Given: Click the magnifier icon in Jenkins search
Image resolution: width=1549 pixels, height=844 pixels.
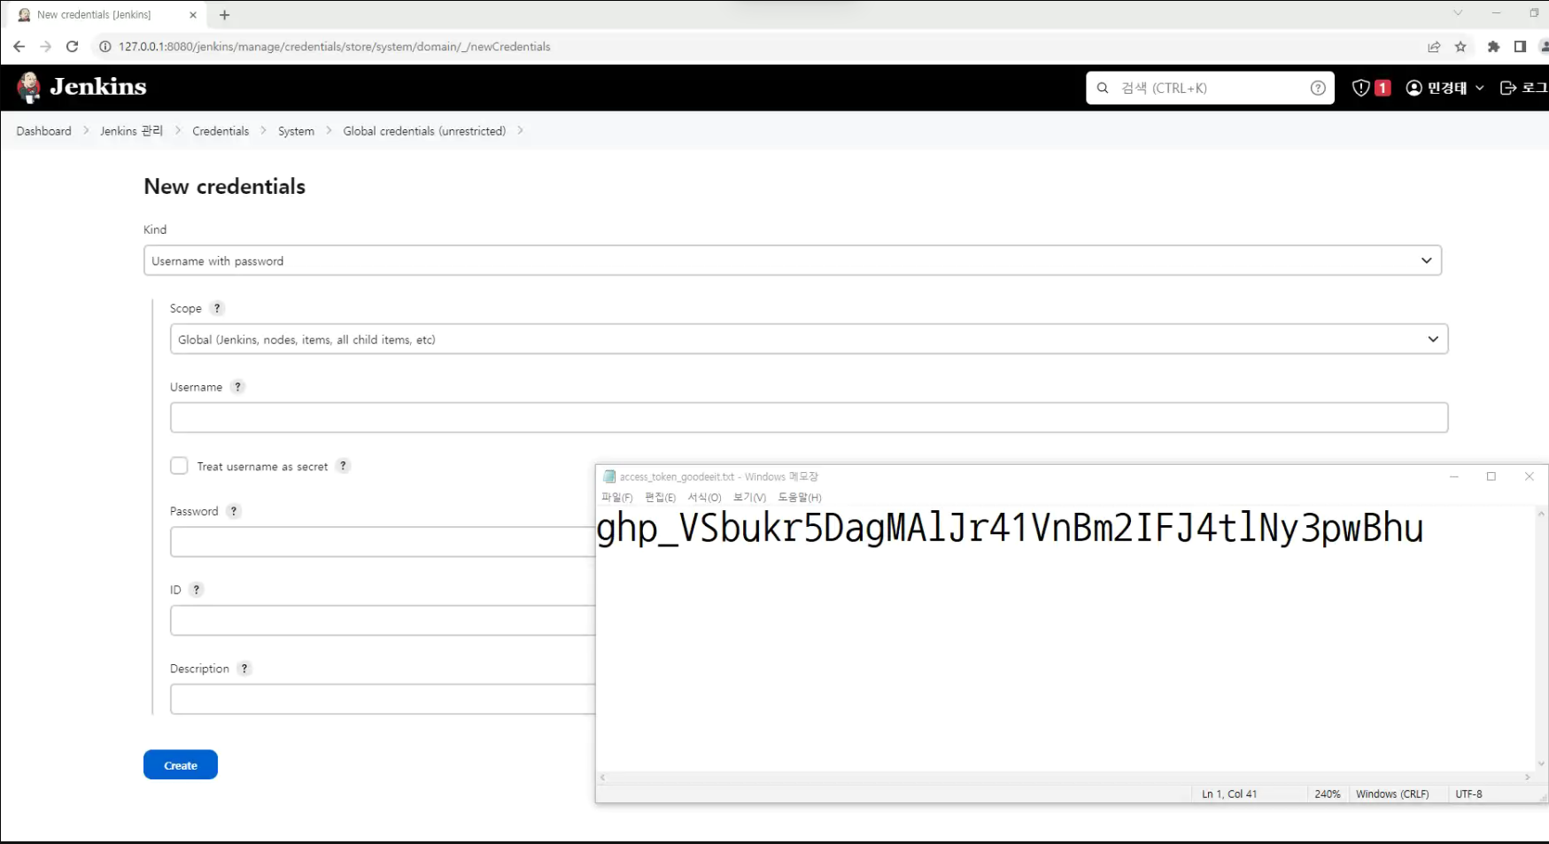Looking at the screenshot, I should pos(1103,88).
